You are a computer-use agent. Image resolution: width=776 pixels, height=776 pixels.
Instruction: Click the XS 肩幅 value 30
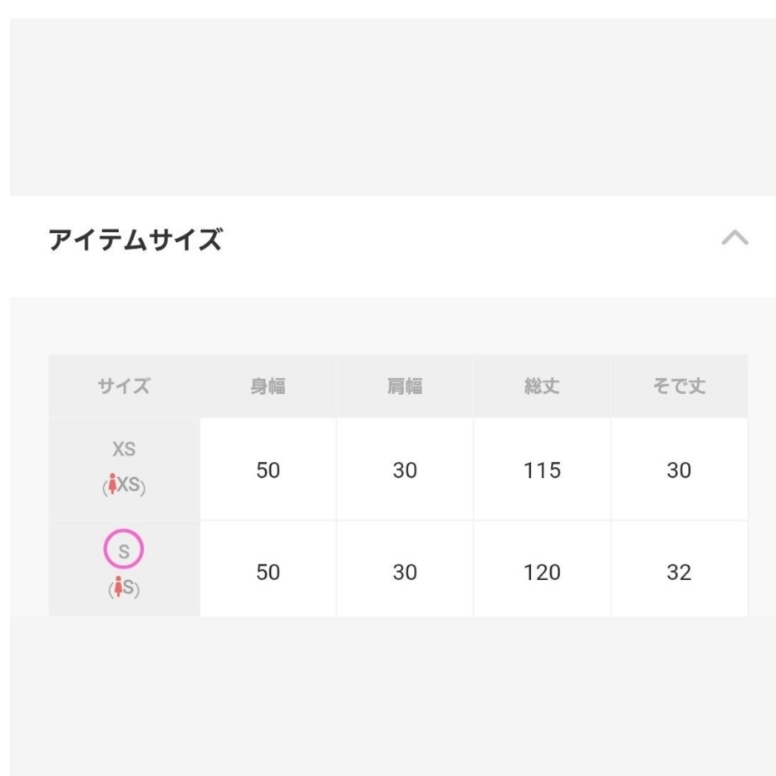click(x=405, y=470)
